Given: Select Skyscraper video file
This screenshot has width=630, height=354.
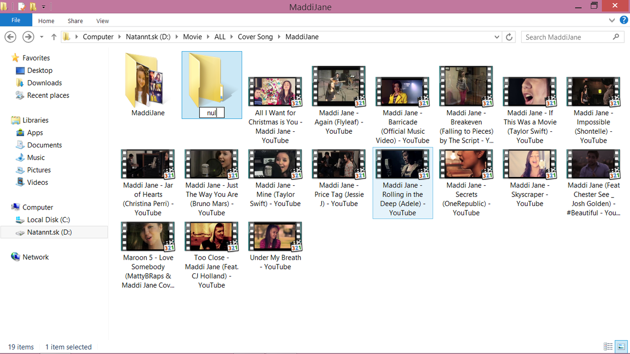Looking at the screenshot, I should (530, 178).
